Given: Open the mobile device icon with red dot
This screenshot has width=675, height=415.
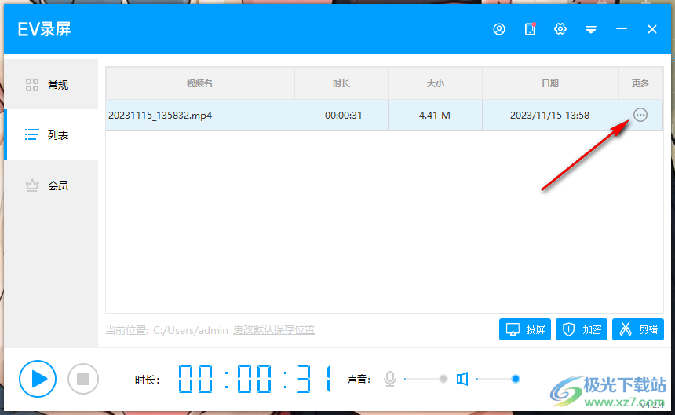Looking at the screenshot, I should (530, 29).
